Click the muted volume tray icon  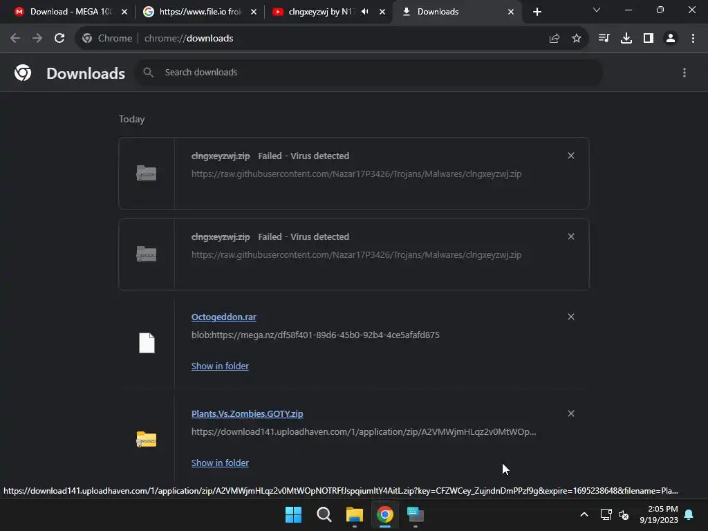point(624,514)
